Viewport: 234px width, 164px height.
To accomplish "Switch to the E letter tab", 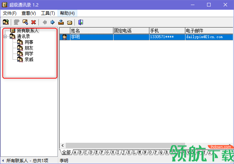I will click(97, 152).
